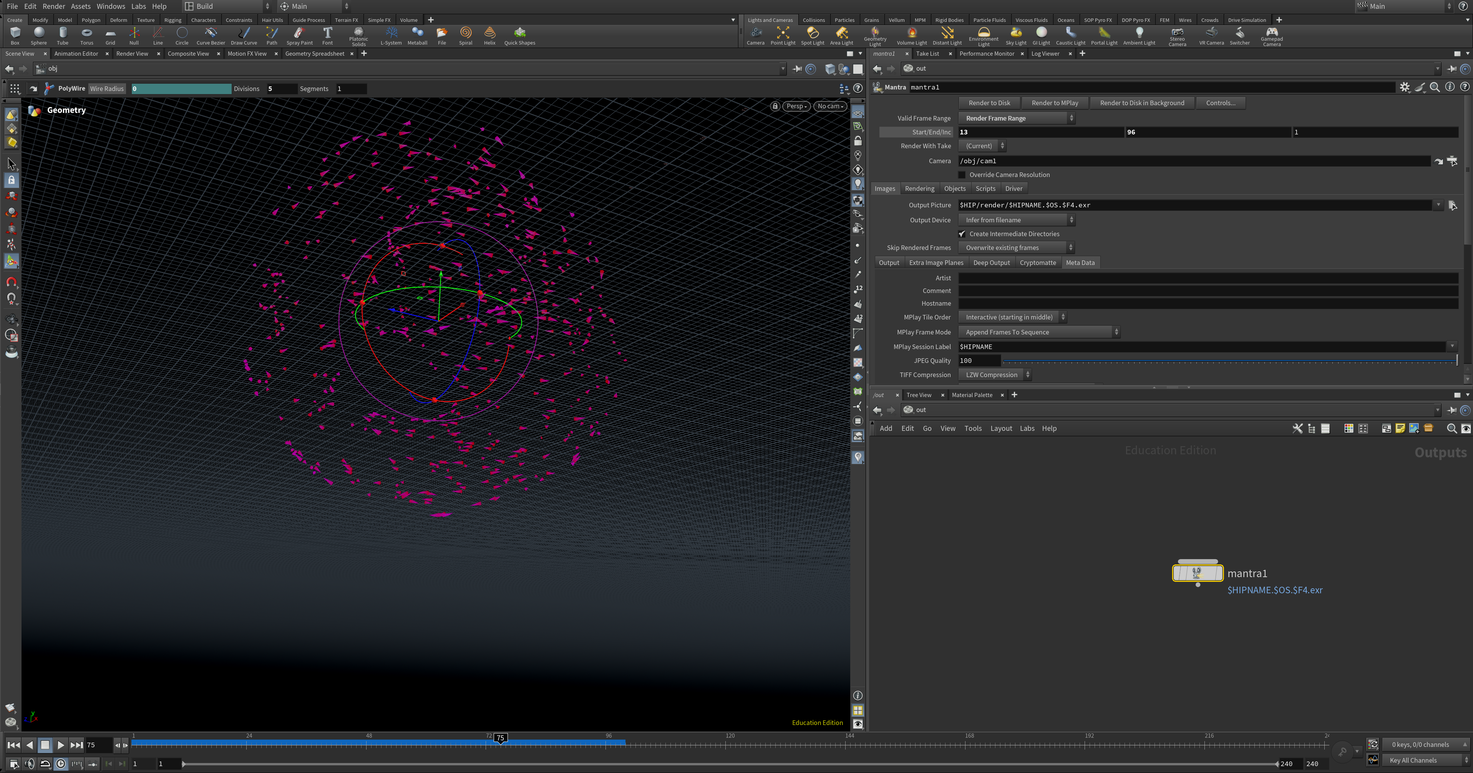Switch to the Geometry Spreadsheet tab
The height and width of the screenshot is (773, 1473).
(315, 54)
